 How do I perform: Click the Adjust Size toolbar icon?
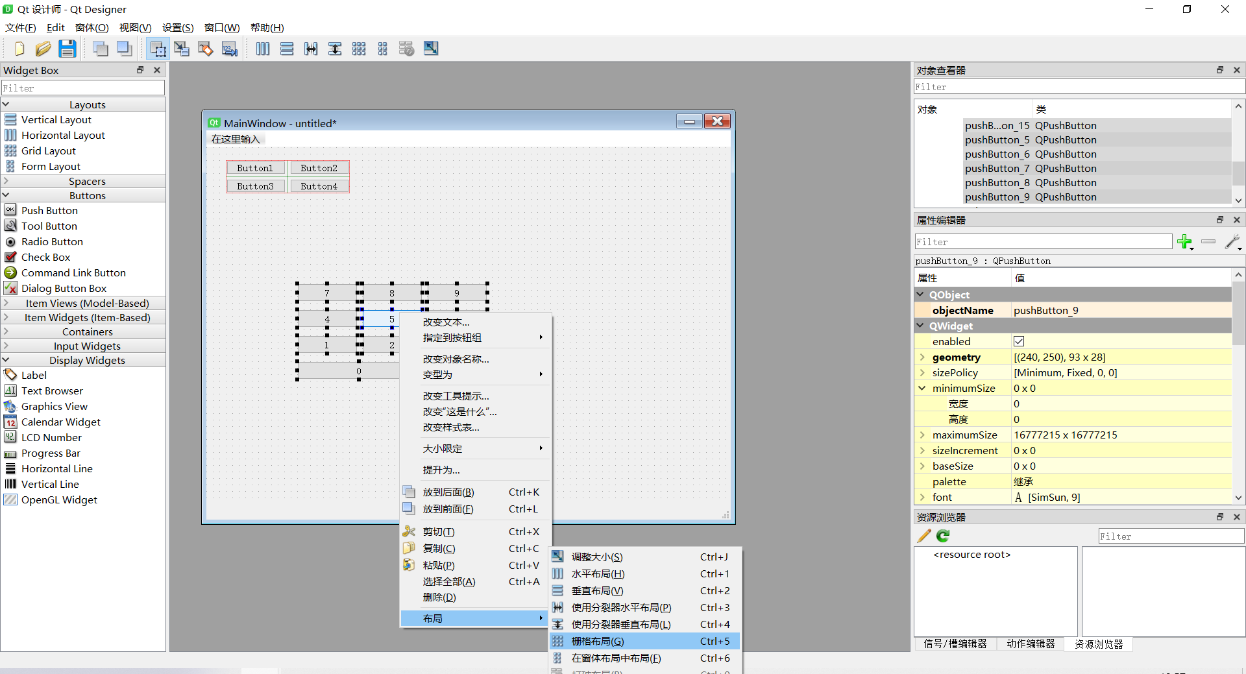coord(431,49)
